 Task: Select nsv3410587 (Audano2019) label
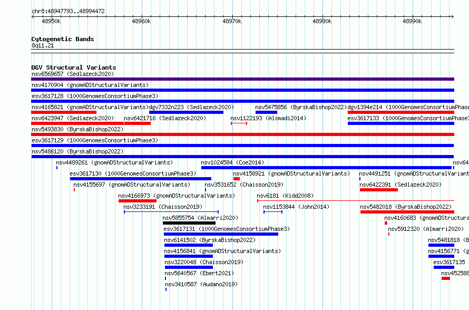201,284
